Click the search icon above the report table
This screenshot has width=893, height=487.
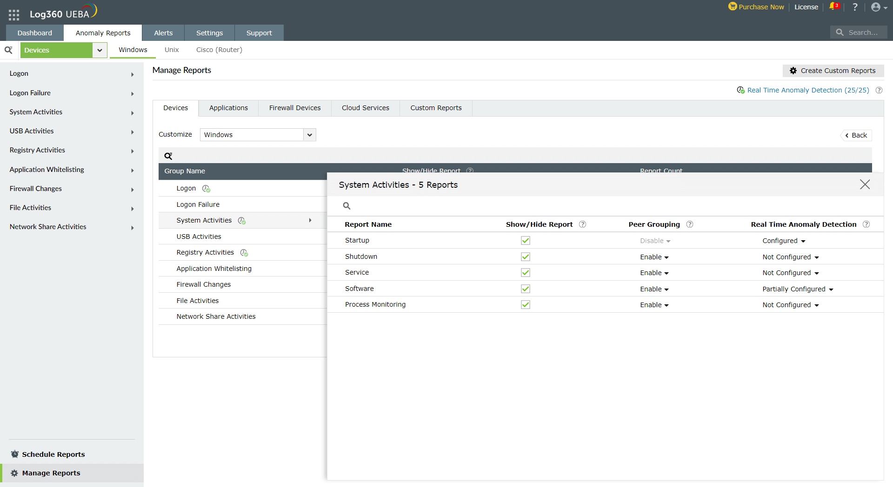(347, 205)
